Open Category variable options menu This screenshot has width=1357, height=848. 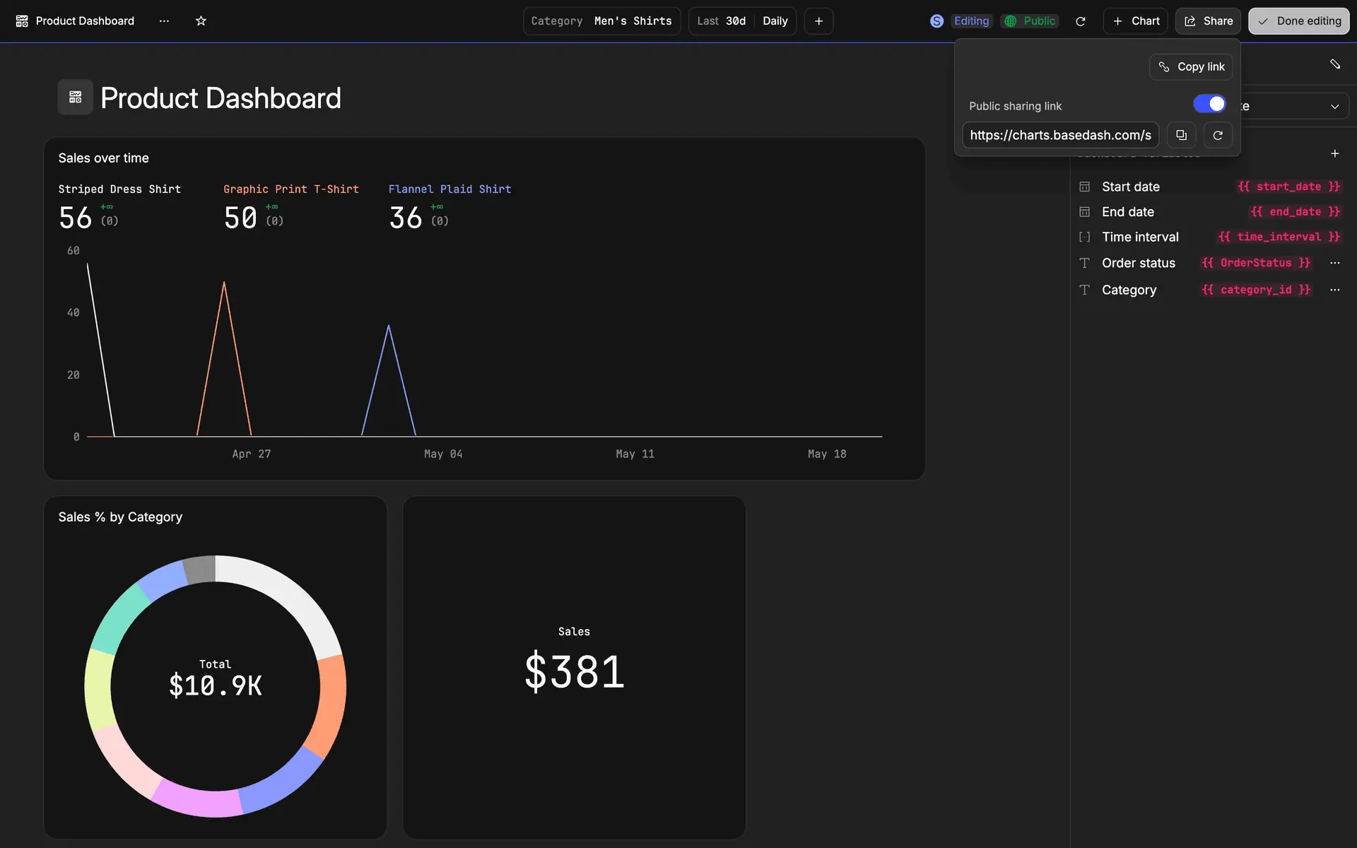(1334, 290)
